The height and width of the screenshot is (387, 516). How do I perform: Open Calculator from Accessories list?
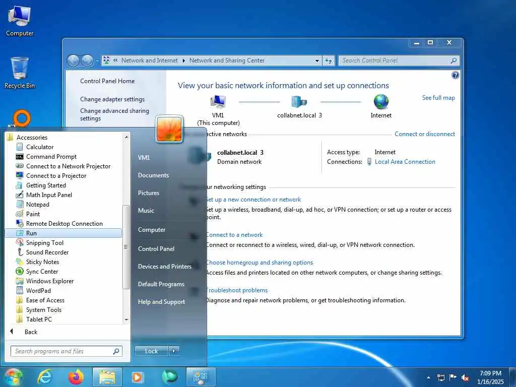(39, 147)
